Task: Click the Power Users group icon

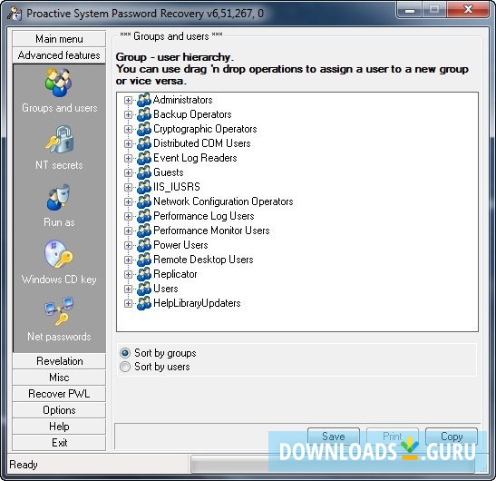Action: [x=144, y=245]
